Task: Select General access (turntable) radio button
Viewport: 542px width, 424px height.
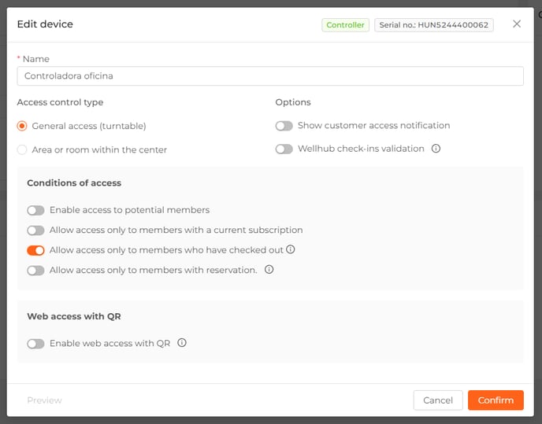Action: [x=22, y=126]
